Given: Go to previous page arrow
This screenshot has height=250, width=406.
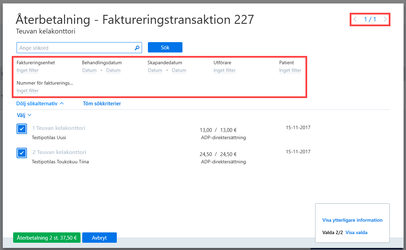Looking at the screenshot, I should 355,19.
